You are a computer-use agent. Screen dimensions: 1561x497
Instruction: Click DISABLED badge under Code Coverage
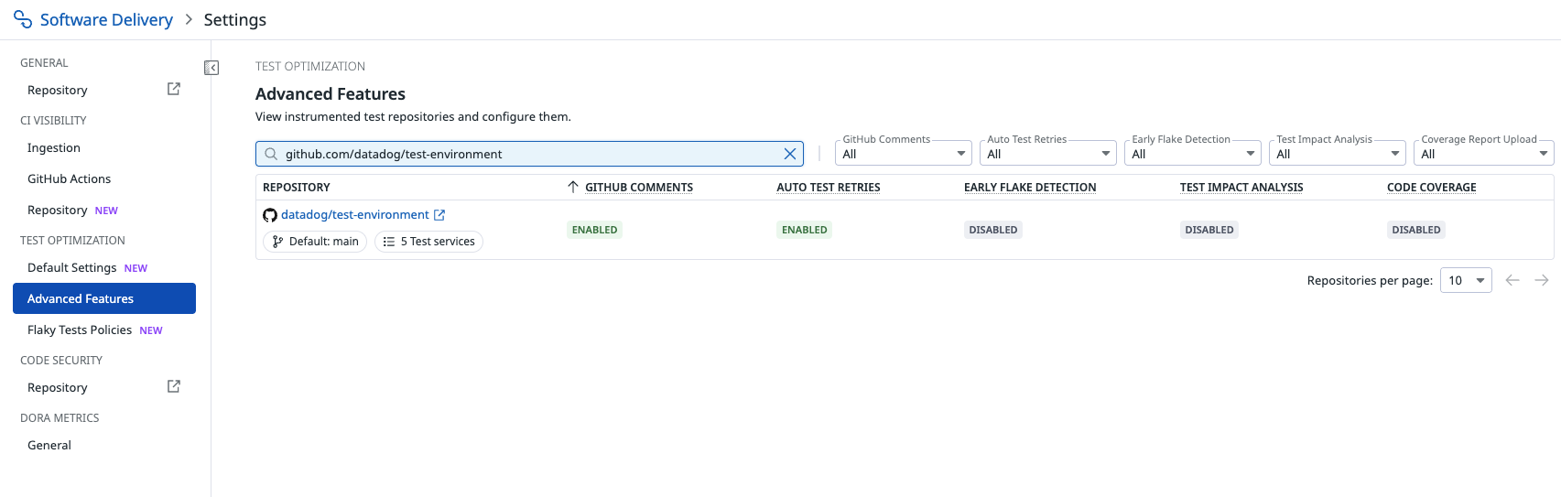[x=1416, y=230]
